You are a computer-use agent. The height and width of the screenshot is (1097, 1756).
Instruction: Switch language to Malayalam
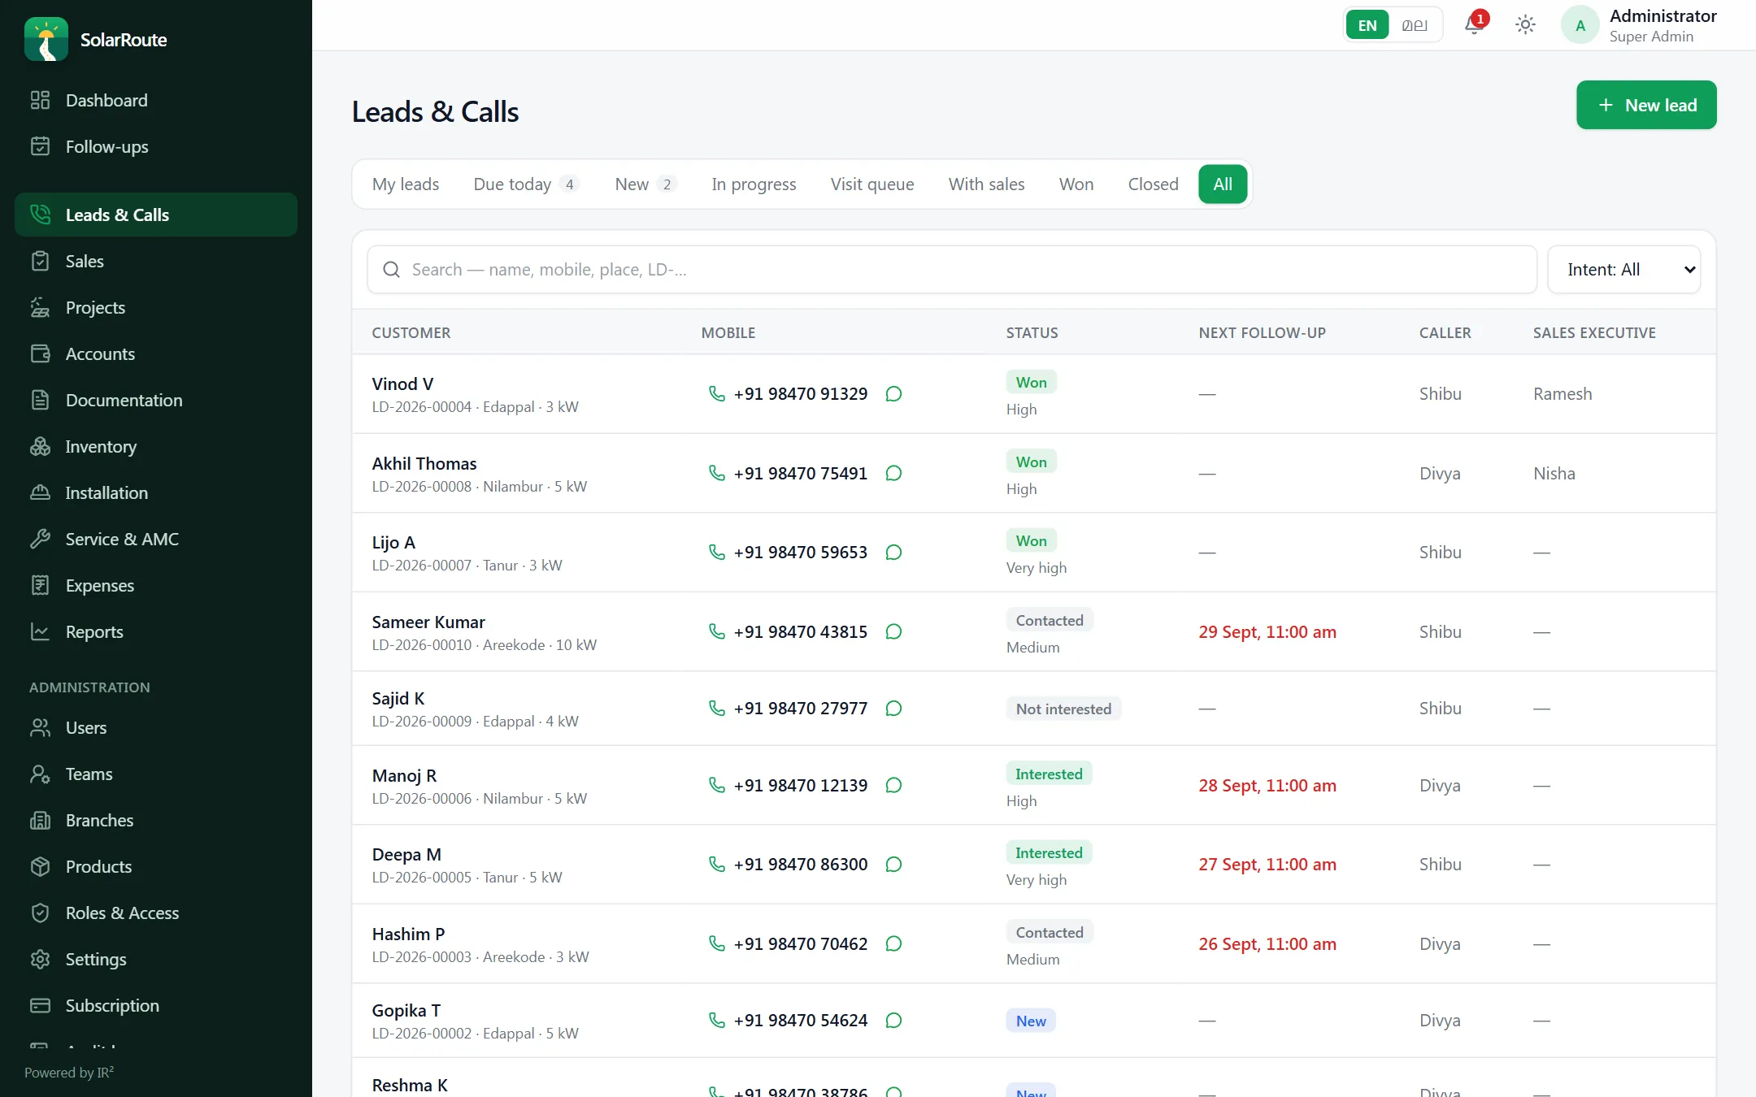1415,25
